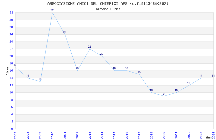Select the data label 13 for 2009

40,79
